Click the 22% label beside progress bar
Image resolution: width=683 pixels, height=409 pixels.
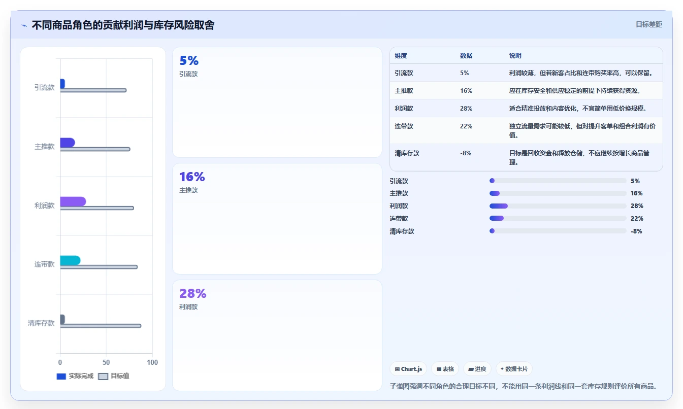click(x=637, y=219)
